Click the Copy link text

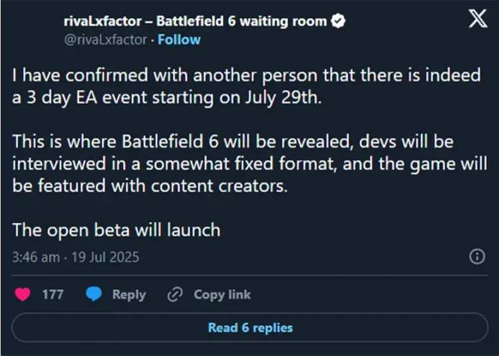(x=222, y=294)
